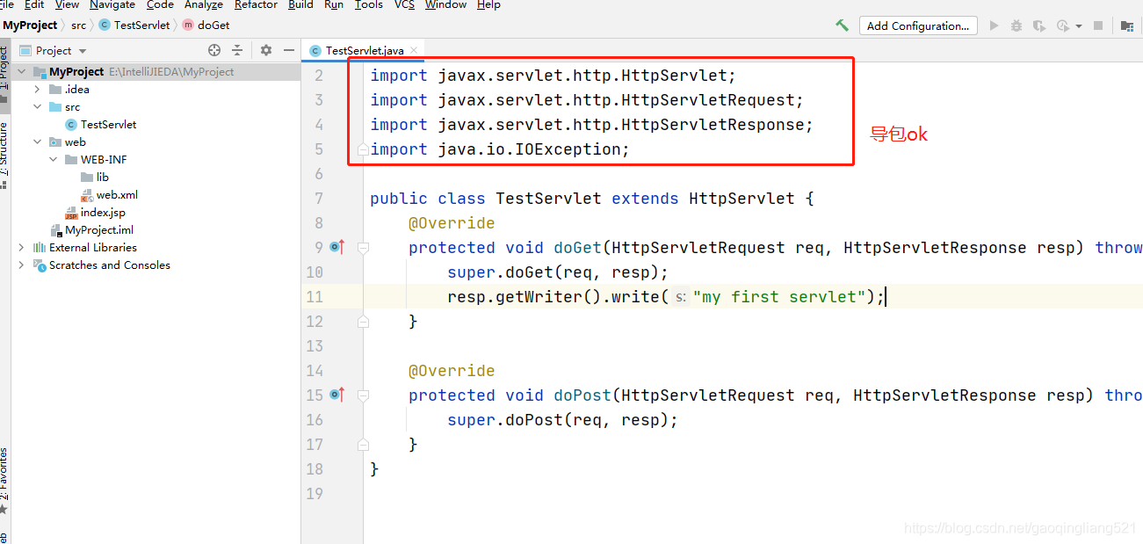This screenshot has width=1143, height=544.
Task: Click the Run with Coverage icon
Action: [1038, 25]
